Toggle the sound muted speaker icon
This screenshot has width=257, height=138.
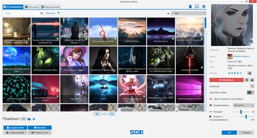(x=211, y=99)
